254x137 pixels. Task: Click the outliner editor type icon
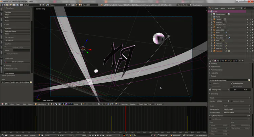click(210, 8)
